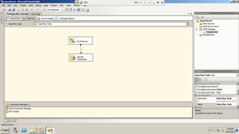The height and width of the screenshot is (134, 239).
Task: Click the Description property value field
Action: (226, 98)
